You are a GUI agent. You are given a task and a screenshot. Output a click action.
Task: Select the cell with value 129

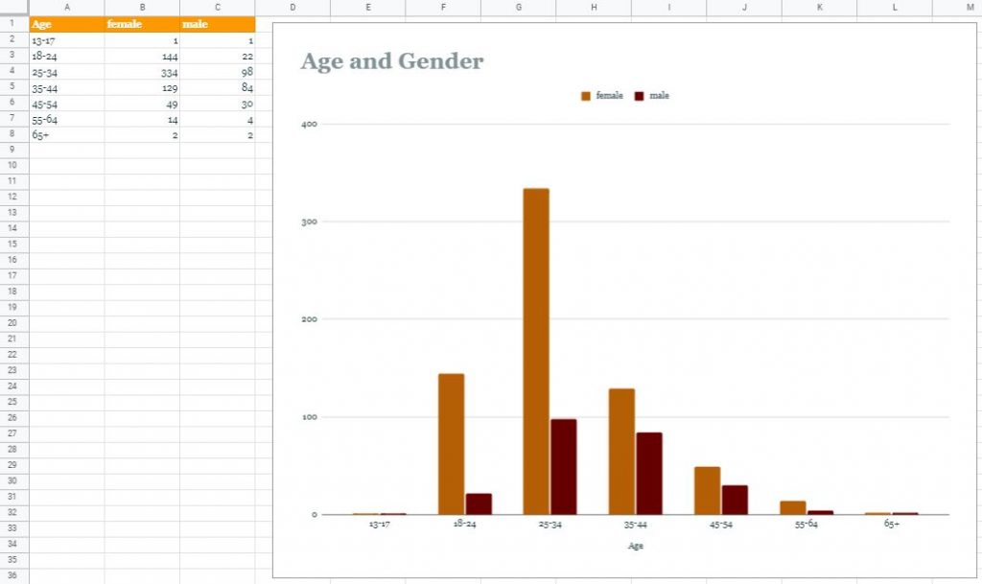142,87
